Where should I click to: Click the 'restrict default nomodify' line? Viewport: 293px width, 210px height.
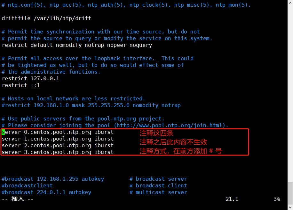pos(77,45)
